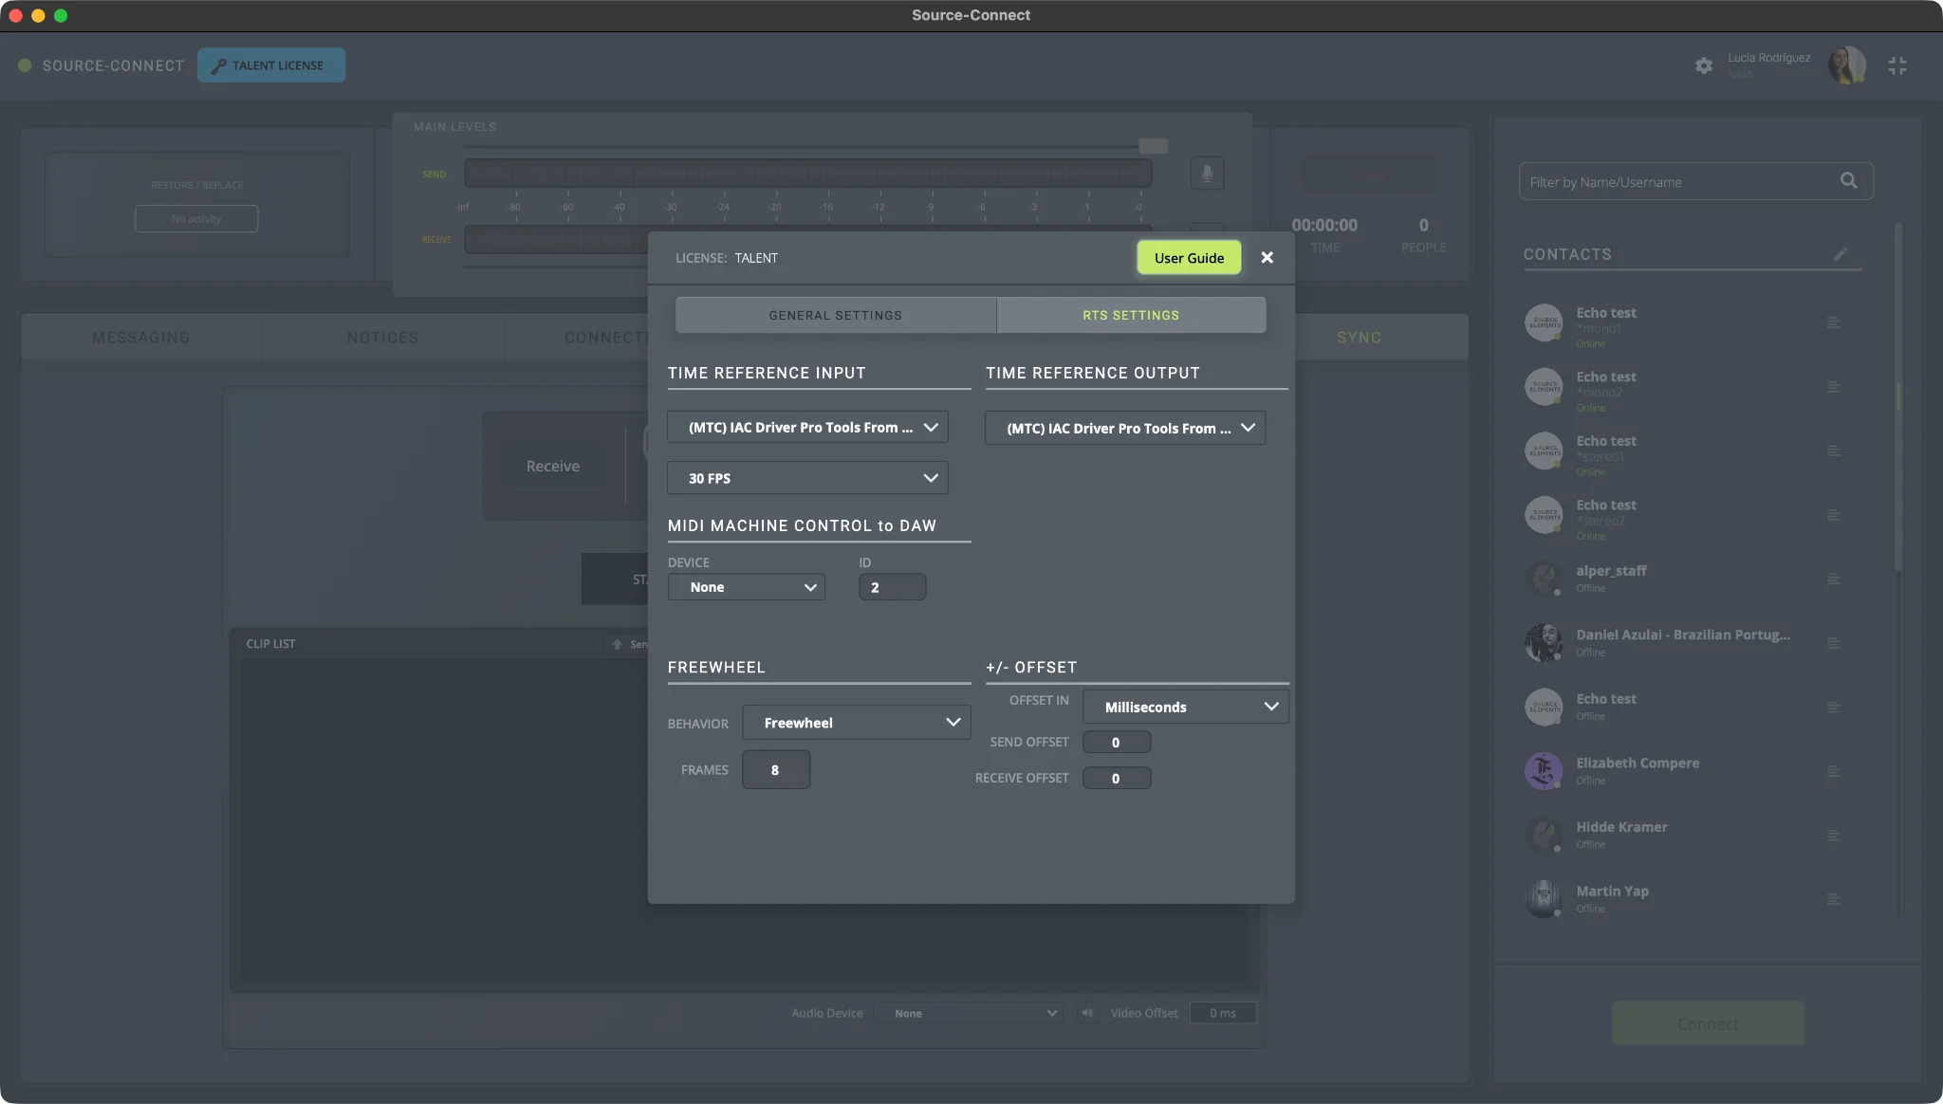1943x1104 pixels.
Task: Click the Receive button
Action: 553,467
